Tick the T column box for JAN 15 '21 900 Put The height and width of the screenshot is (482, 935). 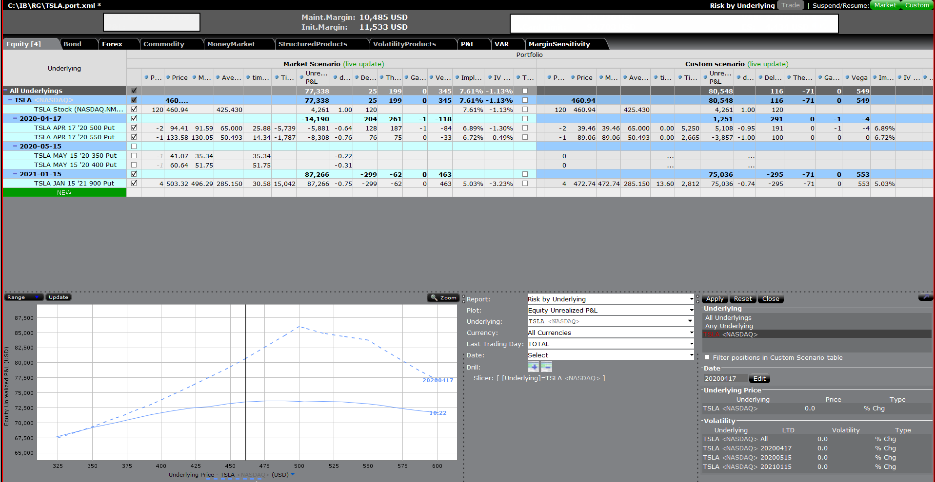pyautogui.click(x=525, y=184)
